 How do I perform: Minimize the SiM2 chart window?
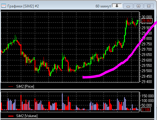(x=128, y=6)
